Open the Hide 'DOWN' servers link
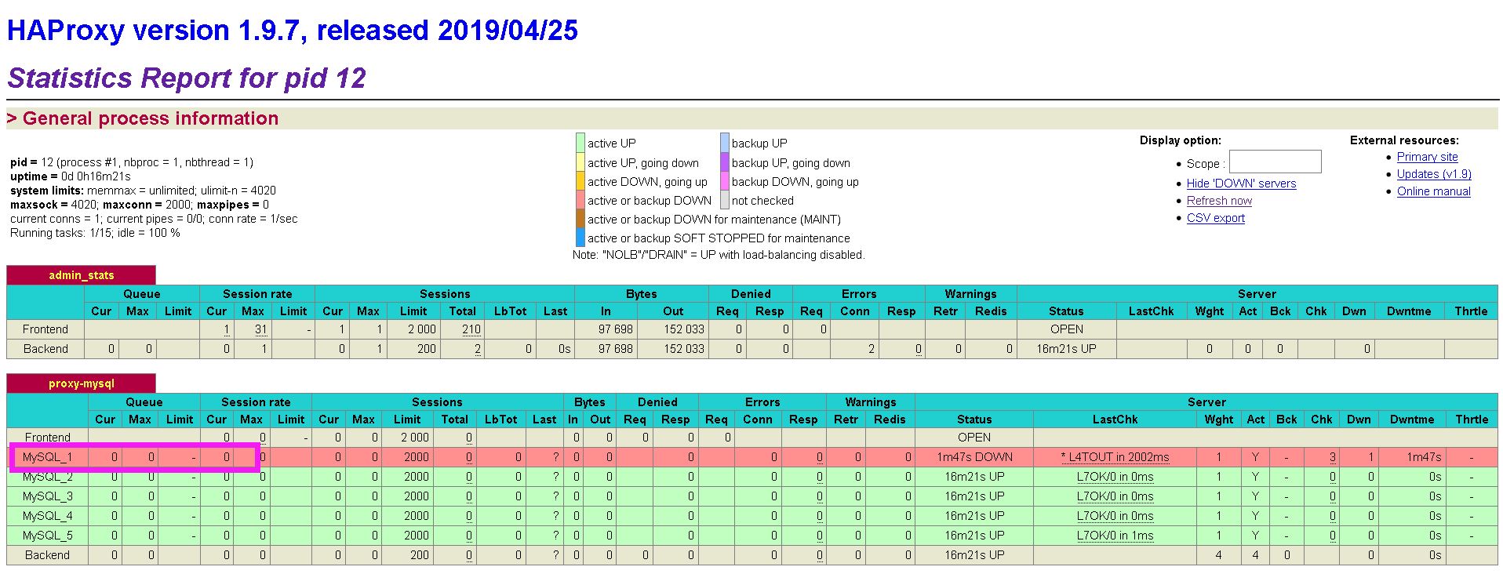This screenshot has height=574, width=1503. click(x=1241, y=183)
